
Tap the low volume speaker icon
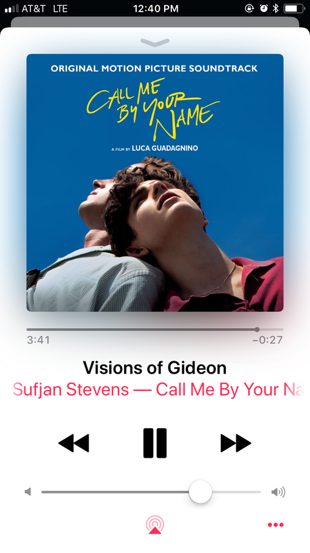28,491
